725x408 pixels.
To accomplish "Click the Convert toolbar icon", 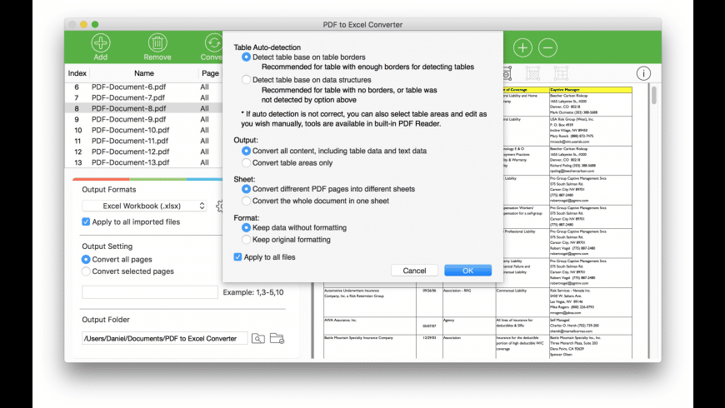I will (x=213, y=43).
